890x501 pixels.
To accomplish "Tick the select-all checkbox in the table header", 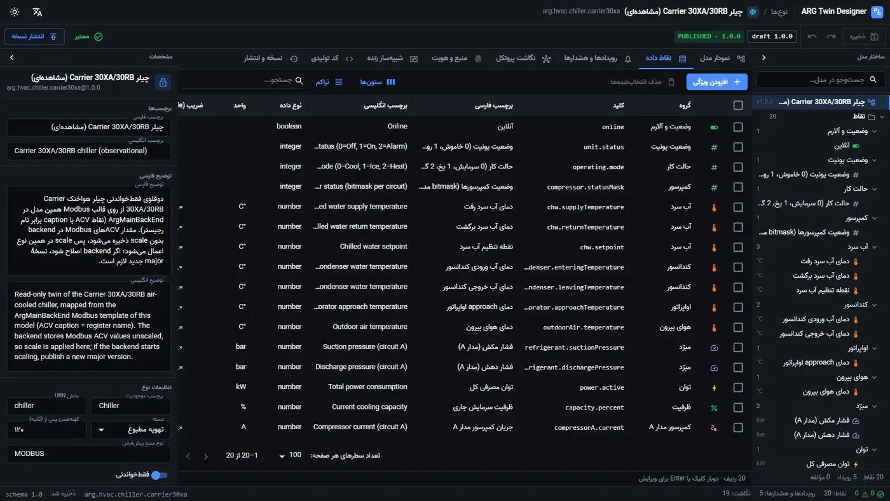I will (x=738, y=106).
